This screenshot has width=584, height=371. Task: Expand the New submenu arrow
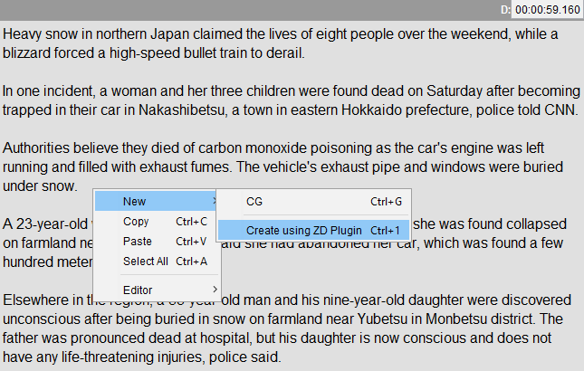coord(214,201)
